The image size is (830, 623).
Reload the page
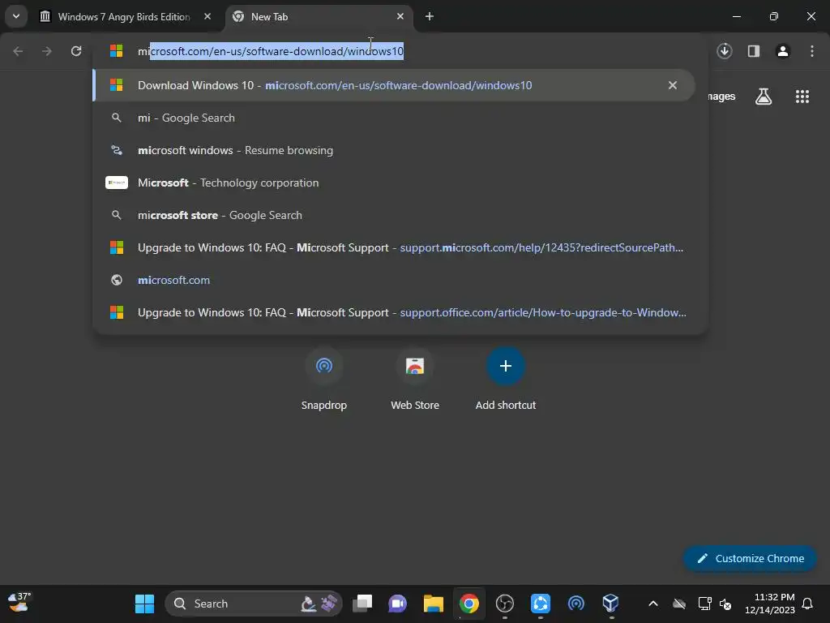point(76,51)
